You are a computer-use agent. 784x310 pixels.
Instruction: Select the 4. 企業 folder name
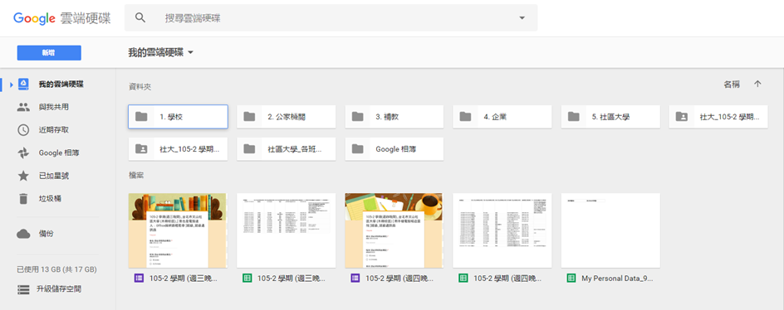point(496,117)
